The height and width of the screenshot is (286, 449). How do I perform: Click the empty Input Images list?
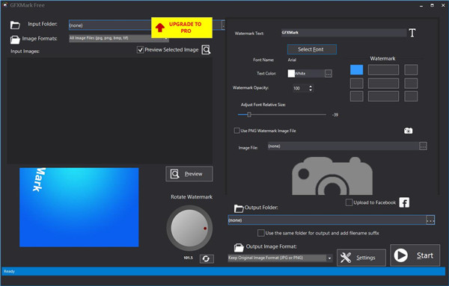(x=110, y=111)
